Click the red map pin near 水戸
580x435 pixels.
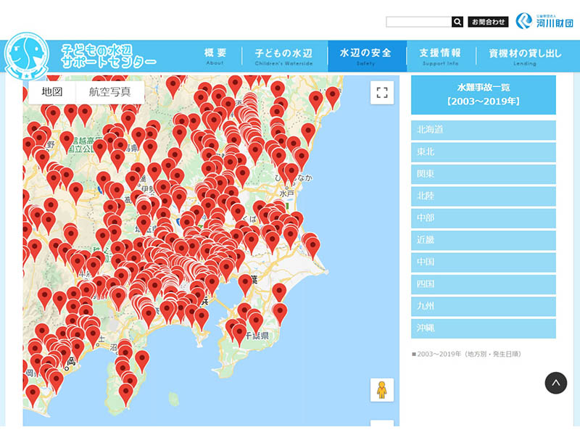[x=291, y=173]
